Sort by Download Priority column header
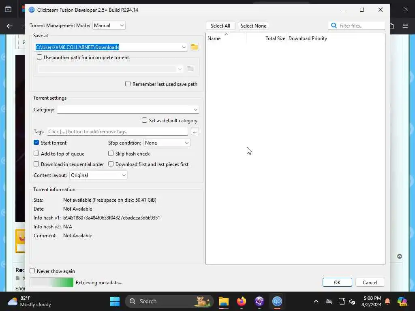 (308, 38)
